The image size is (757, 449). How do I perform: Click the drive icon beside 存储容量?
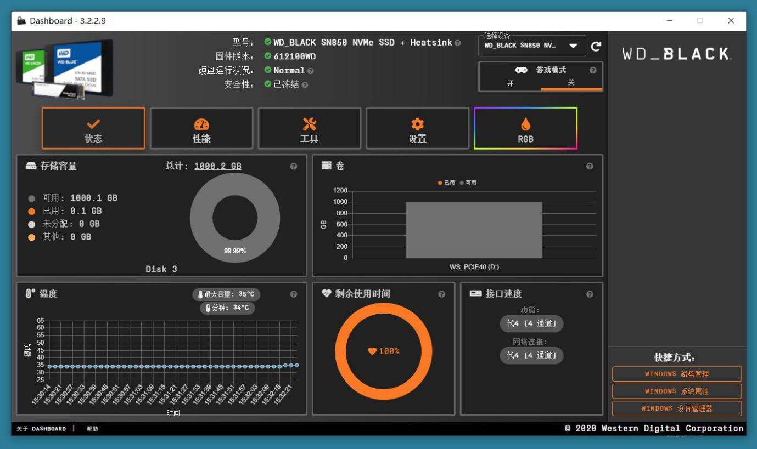[x=31, y=166]
